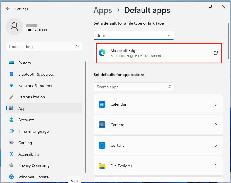231x183 pixels.
Task: Click the Search apps input field
Action: click(134, 87)
